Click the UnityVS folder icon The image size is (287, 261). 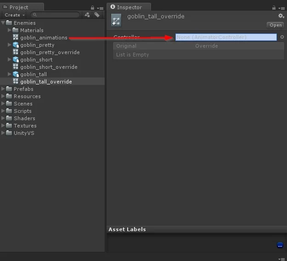pos(9,133)
